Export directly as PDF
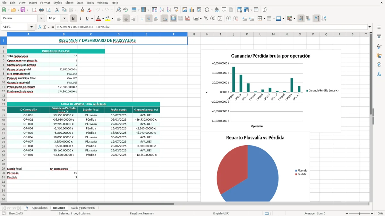The width and height of the screenshot is (385, 216). (x=34, y=10)
